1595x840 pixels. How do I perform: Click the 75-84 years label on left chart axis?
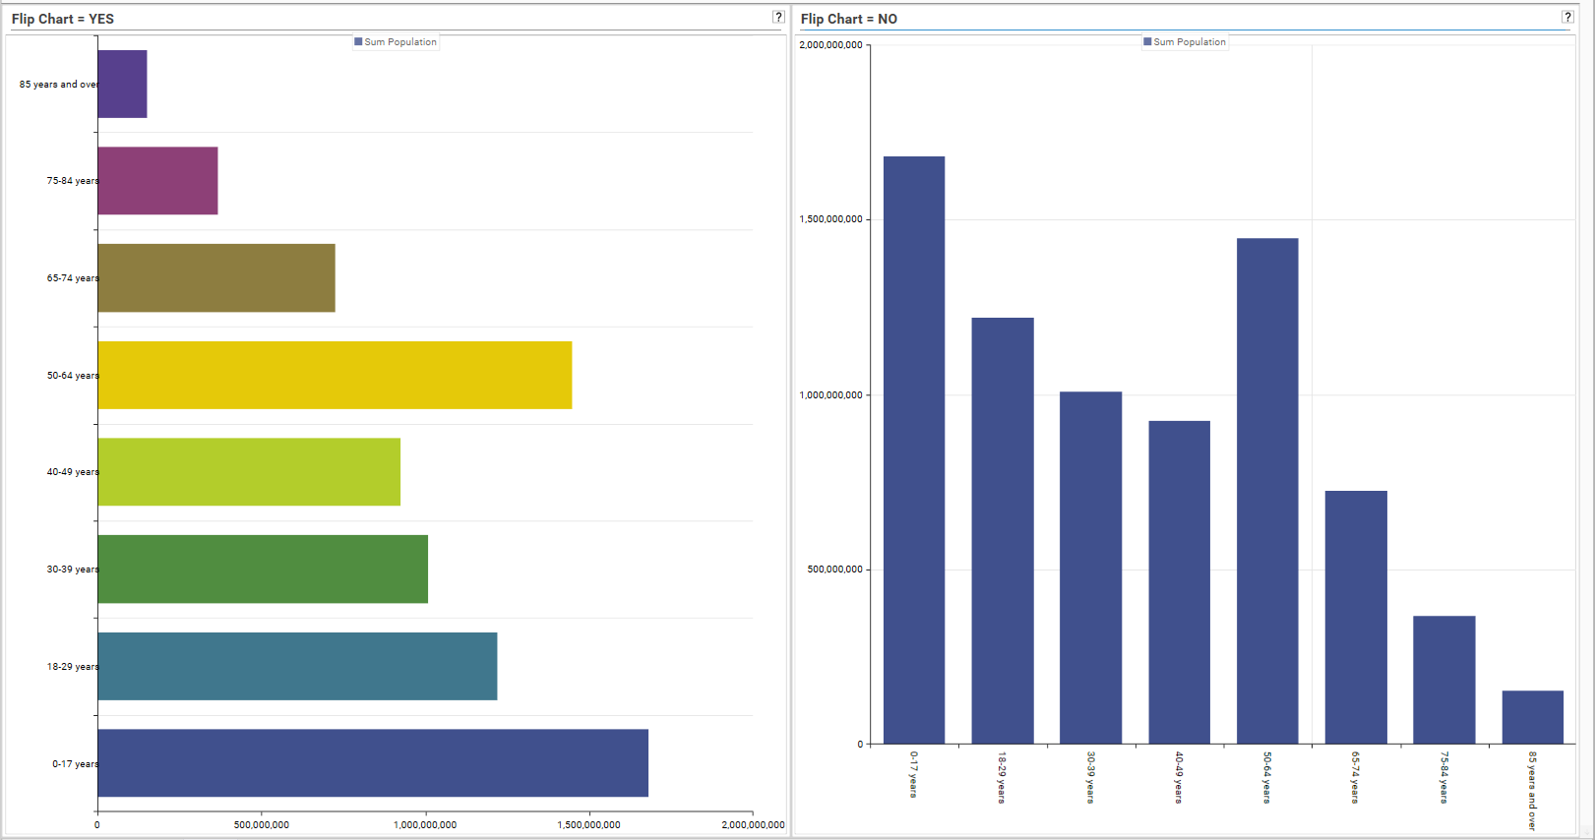tap(72, 181)
